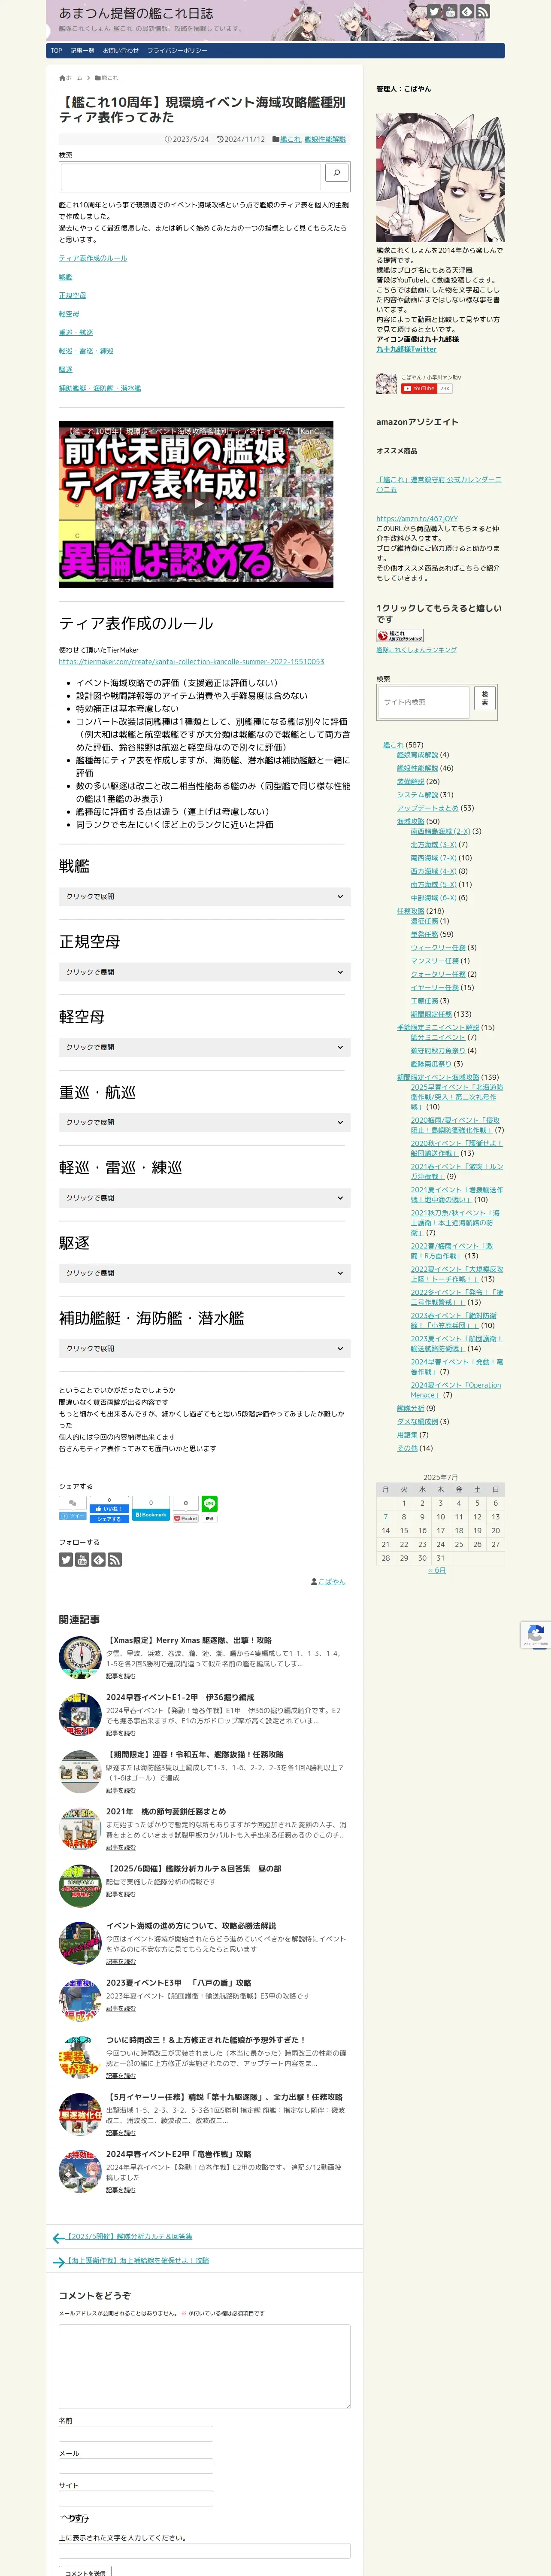This screenshot has width=551, height=2576.
Task: Jump to ティア表作成のルール in the contents
Action: click(93, 258)
